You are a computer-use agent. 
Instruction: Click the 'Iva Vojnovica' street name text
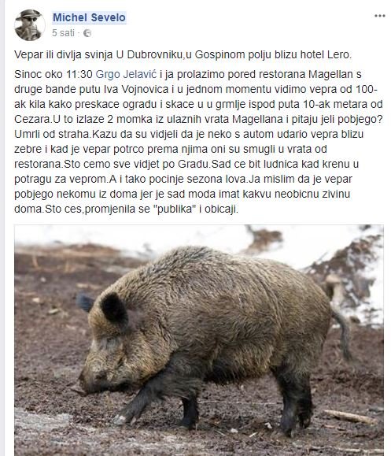pyautogui.click(x=136, y=89)
